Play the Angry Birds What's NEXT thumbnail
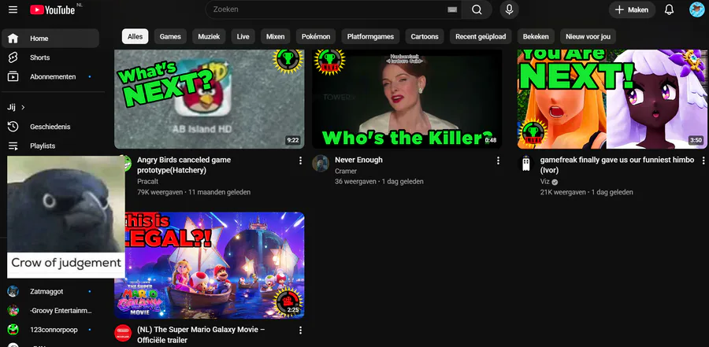 tap(210, 99)
